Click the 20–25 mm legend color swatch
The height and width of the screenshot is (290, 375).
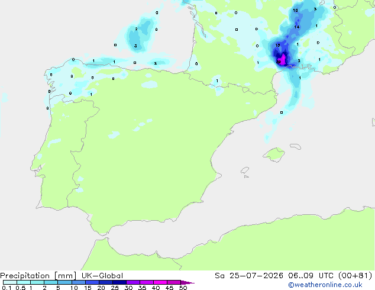click(105, 282)
